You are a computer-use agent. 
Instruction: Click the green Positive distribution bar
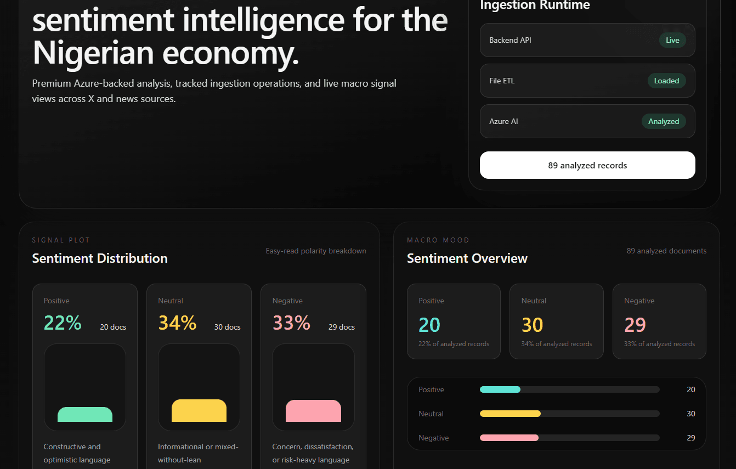point(85,414)
